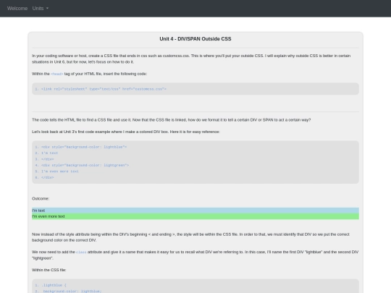The height and width of the screenshot is (293, 391).
Task: Click the closing </div> code line numbered 3
Action: point(47,159)
